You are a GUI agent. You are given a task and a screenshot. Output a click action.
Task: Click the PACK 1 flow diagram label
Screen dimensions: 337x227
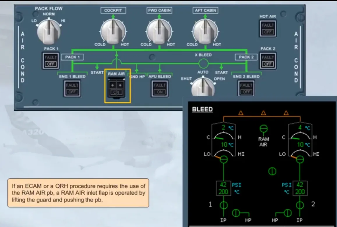(73, 57)
